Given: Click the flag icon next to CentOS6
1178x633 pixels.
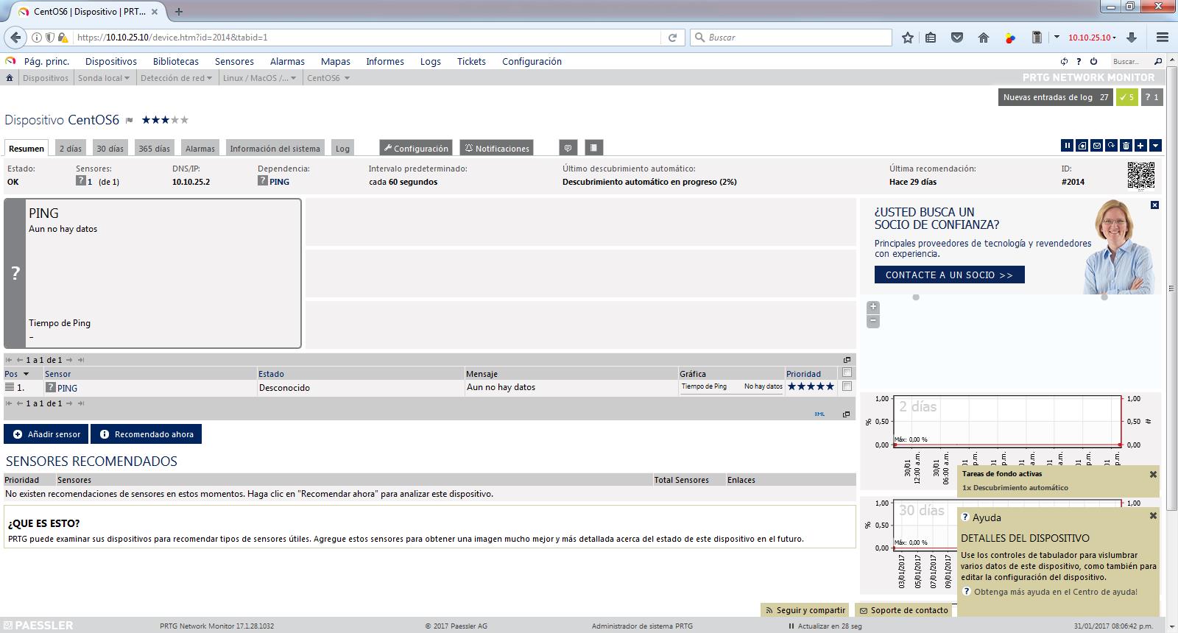Looking at the screenshot, I should click(x=130, y=120).
